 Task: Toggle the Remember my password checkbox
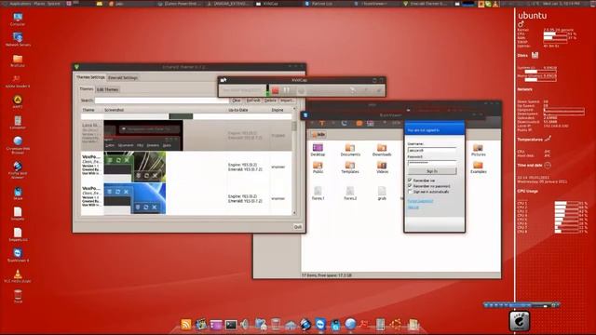(x=410, y=186)
